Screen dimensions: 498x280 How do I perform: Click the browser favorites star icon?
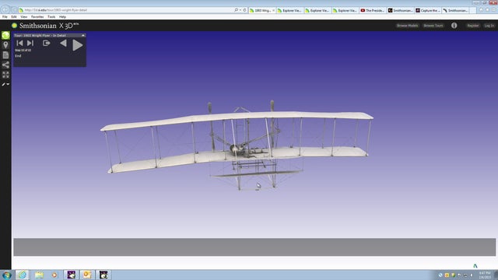pyautogui.click(x=488, y=10)
